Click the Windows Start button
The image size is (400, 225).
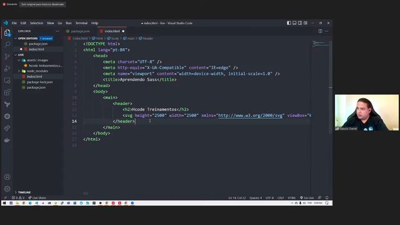[x=4, y=203]
